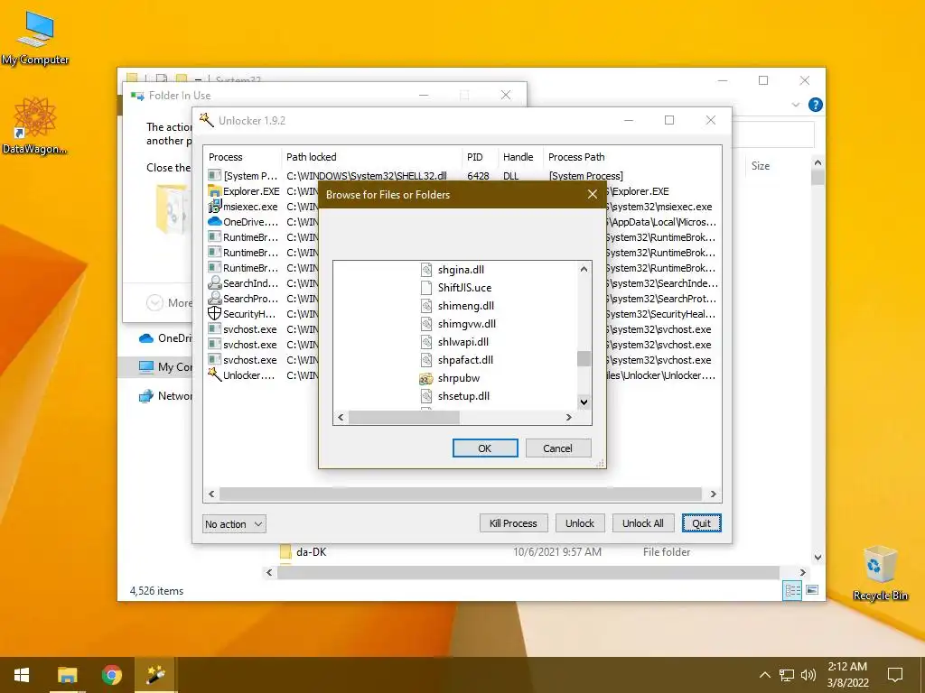
Task: Select first svchost.exe process row
Action: tap(462, 328)
